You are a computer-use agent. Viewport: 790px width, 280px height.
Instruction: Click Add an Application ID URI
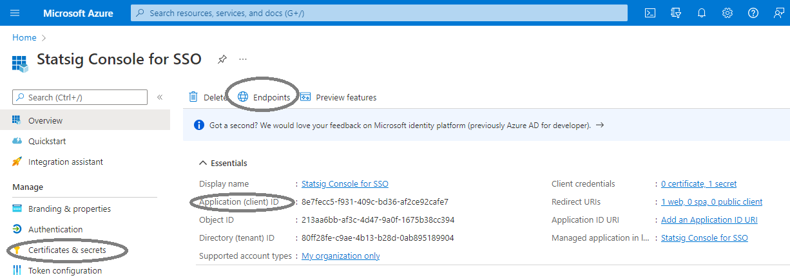point(709,220)
